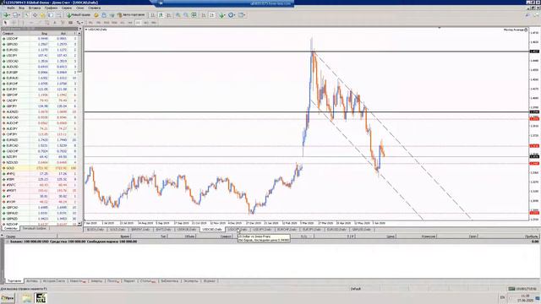Set timeframe to H1
The image size is (541, 304).
click(122, 23)
